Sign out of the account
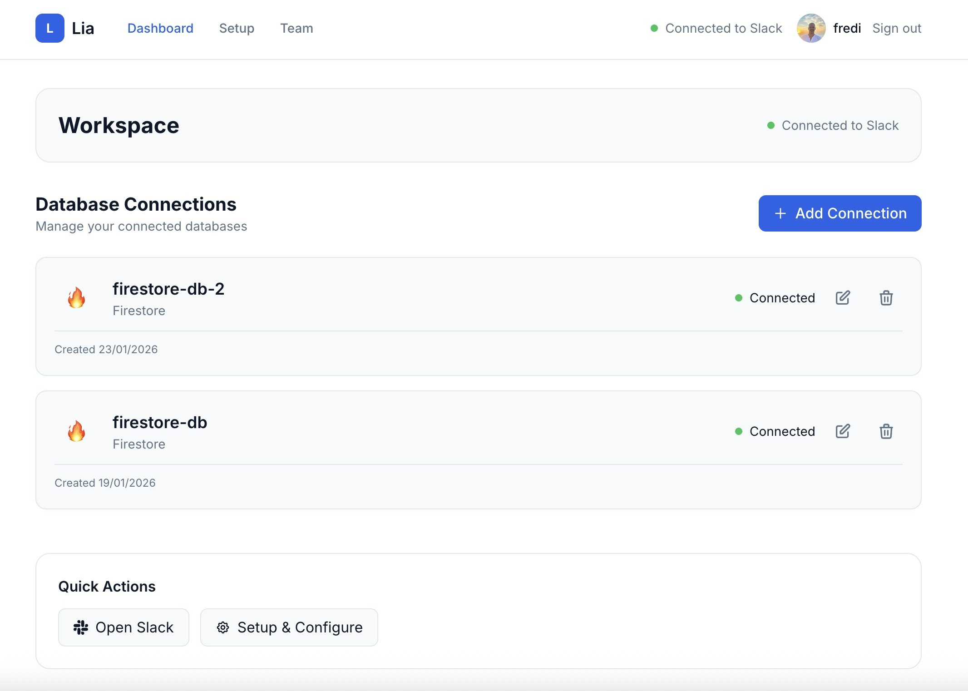 (897, 28)
